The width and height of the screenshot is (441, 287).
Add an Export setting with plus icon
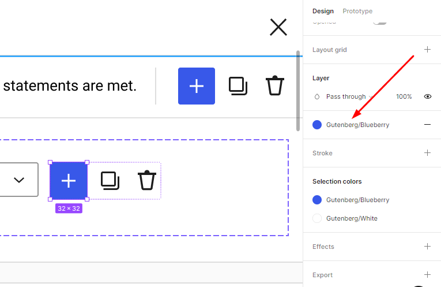(x=427, y=275)
